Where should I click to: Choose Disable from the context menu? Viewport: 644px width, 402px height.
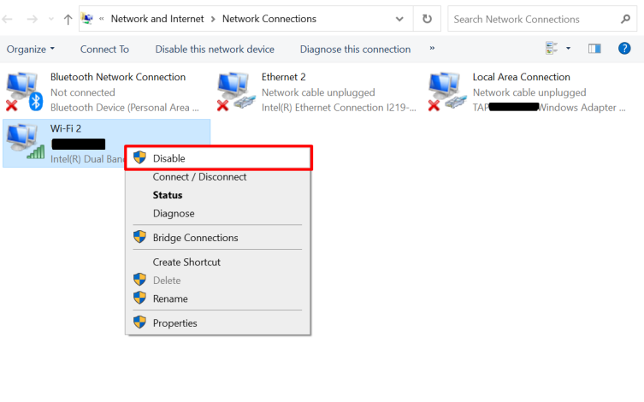click(168, 158)
